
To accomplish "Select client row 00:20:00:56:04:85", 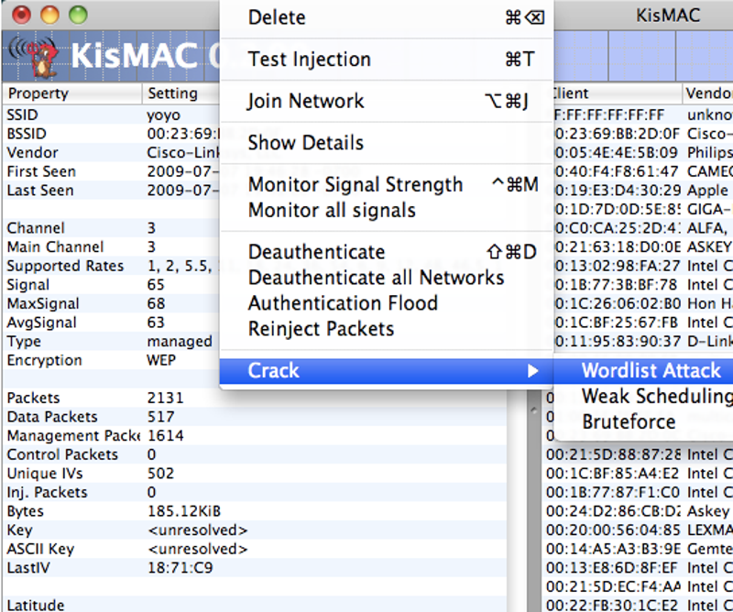I will coord(639,530).
